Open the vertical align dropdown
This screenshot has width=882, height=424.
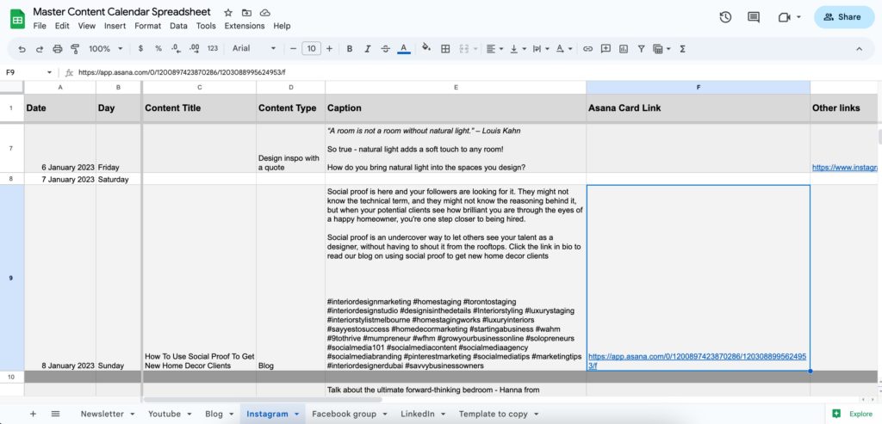tap(517, 49)
